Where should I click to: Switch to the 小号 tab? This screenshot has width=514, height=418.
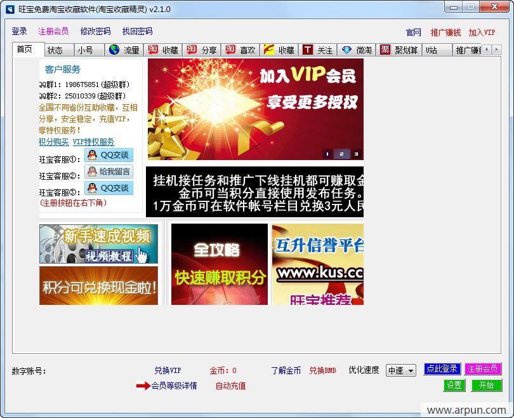click(x=85, y=50)
